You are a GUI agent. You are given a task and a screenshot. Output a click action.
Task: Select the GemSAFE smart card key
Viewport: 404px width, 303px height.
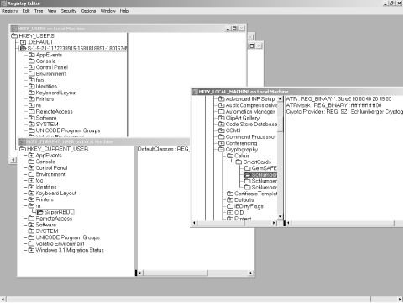(264, 168)
